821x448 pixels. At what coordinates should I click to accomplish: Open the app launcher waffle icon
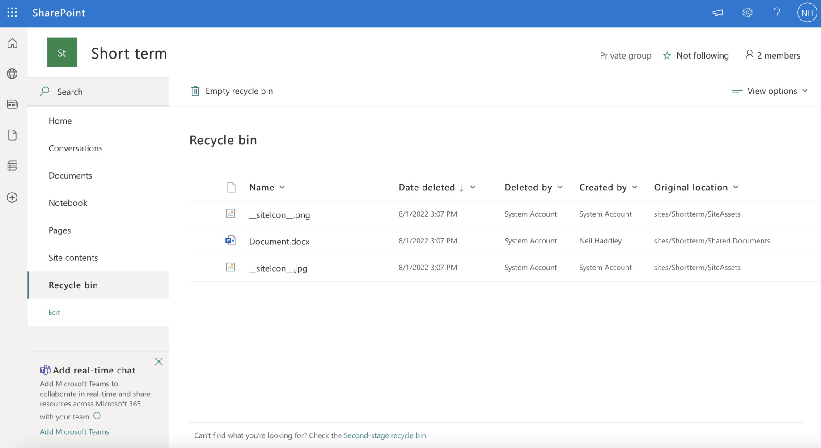pos(12,13)
